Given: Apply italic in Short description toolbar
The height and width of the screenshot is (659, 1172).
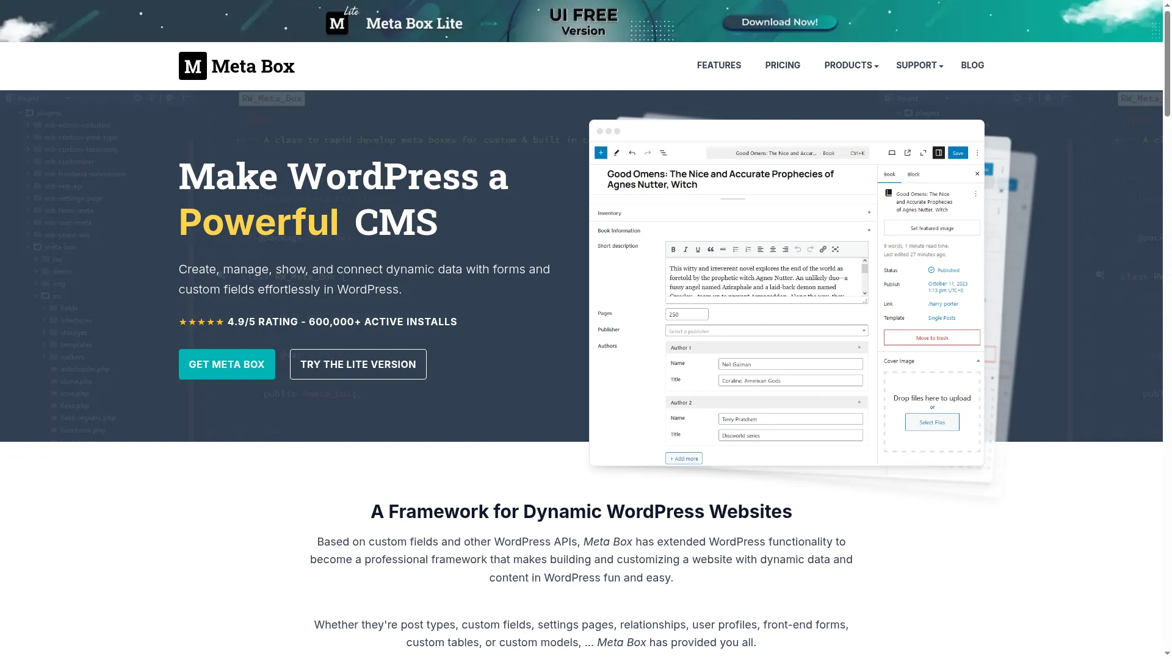Looking at the screenshot, I should [x=685, y=250].
